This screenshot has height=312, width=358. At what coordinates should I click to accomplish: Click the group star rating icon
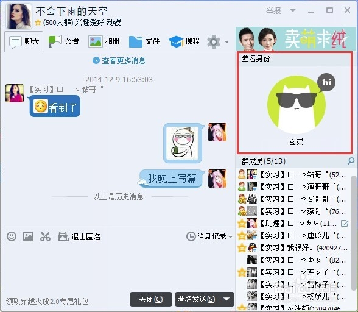tap(38, 23)
